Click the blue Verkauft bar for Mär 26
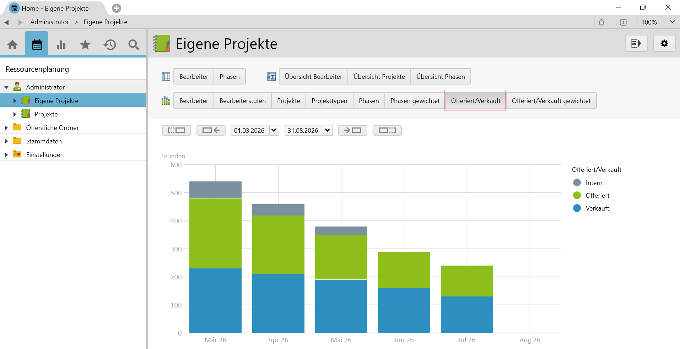This screenshot has width=680, height=349. click(215, 300)
